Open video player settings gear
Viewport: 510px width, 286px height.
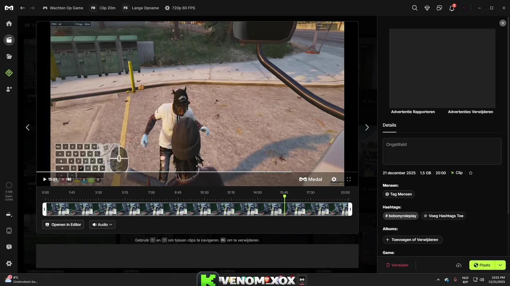click(334, 180)
